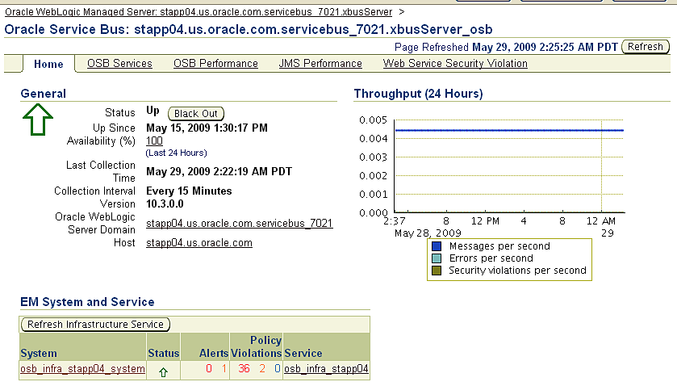The width and height of the screenshot is (677, 386).
Task: Click the Last Collection Time value
Action: [219, 172]
